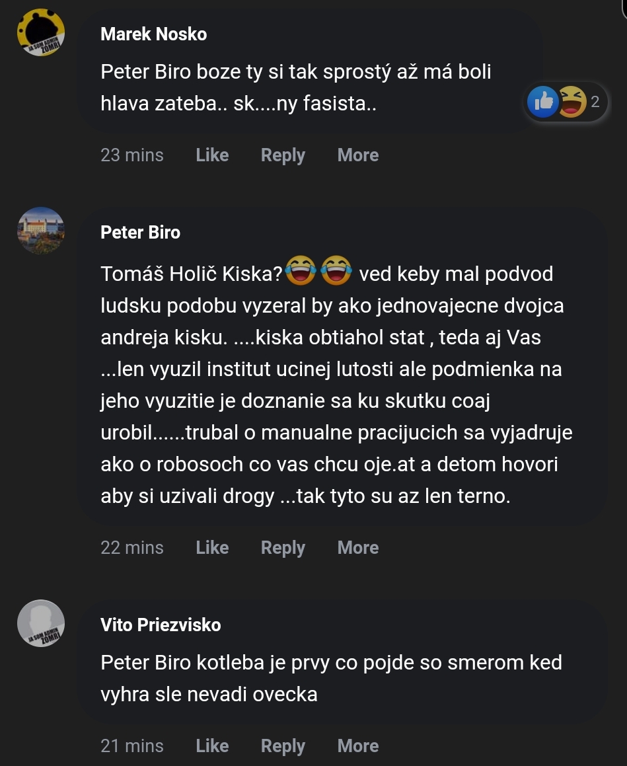The width and height of the screenshot is (627, 766).
Task: Open Vito Priezvisko's gray avatar
Action: pyautogui.click(x=40, y=623)
